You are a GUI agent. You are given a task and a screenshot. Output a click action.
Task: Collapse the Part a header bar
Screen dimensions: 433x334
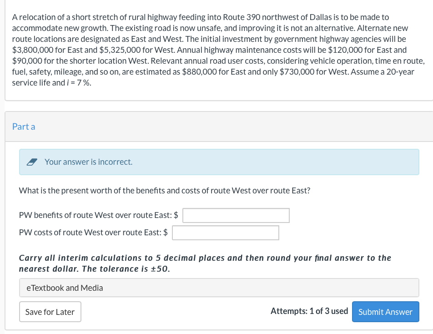coord(219,127)
